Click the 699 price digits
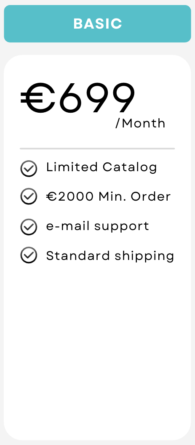The image size is (195, 445). click(96, 98)
